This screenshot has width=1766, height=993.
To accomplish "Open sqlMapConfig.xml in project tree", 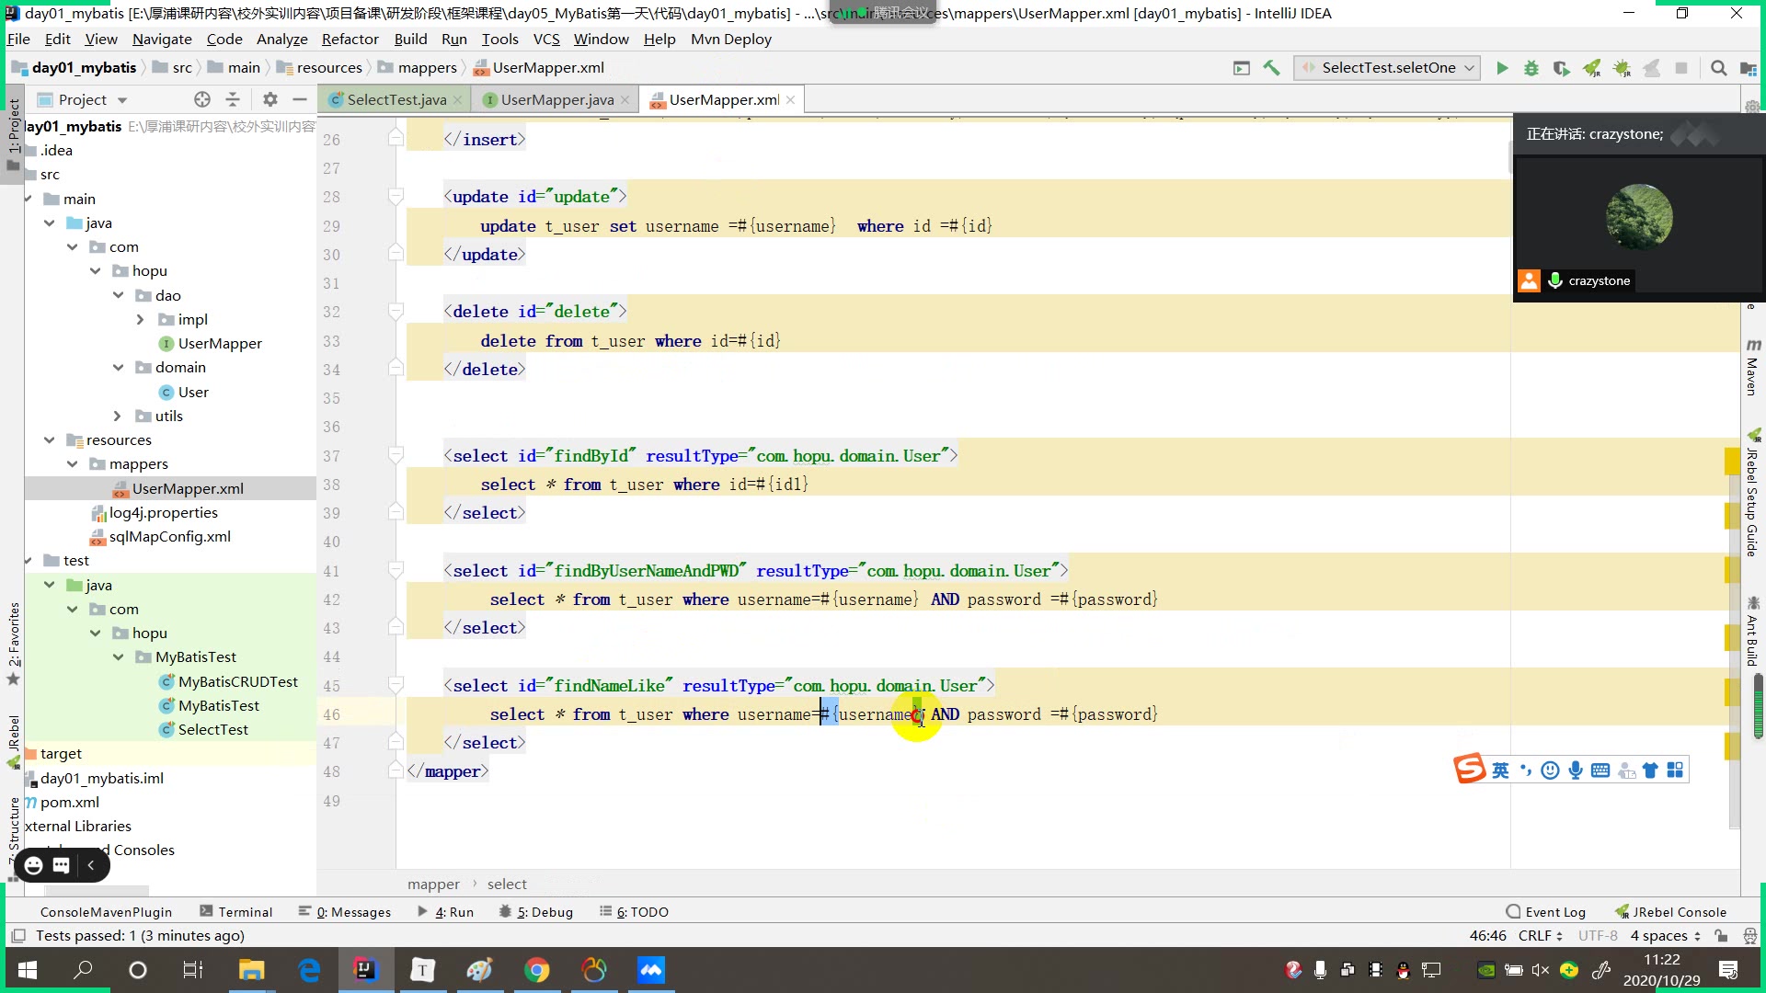I will point(169,537).
